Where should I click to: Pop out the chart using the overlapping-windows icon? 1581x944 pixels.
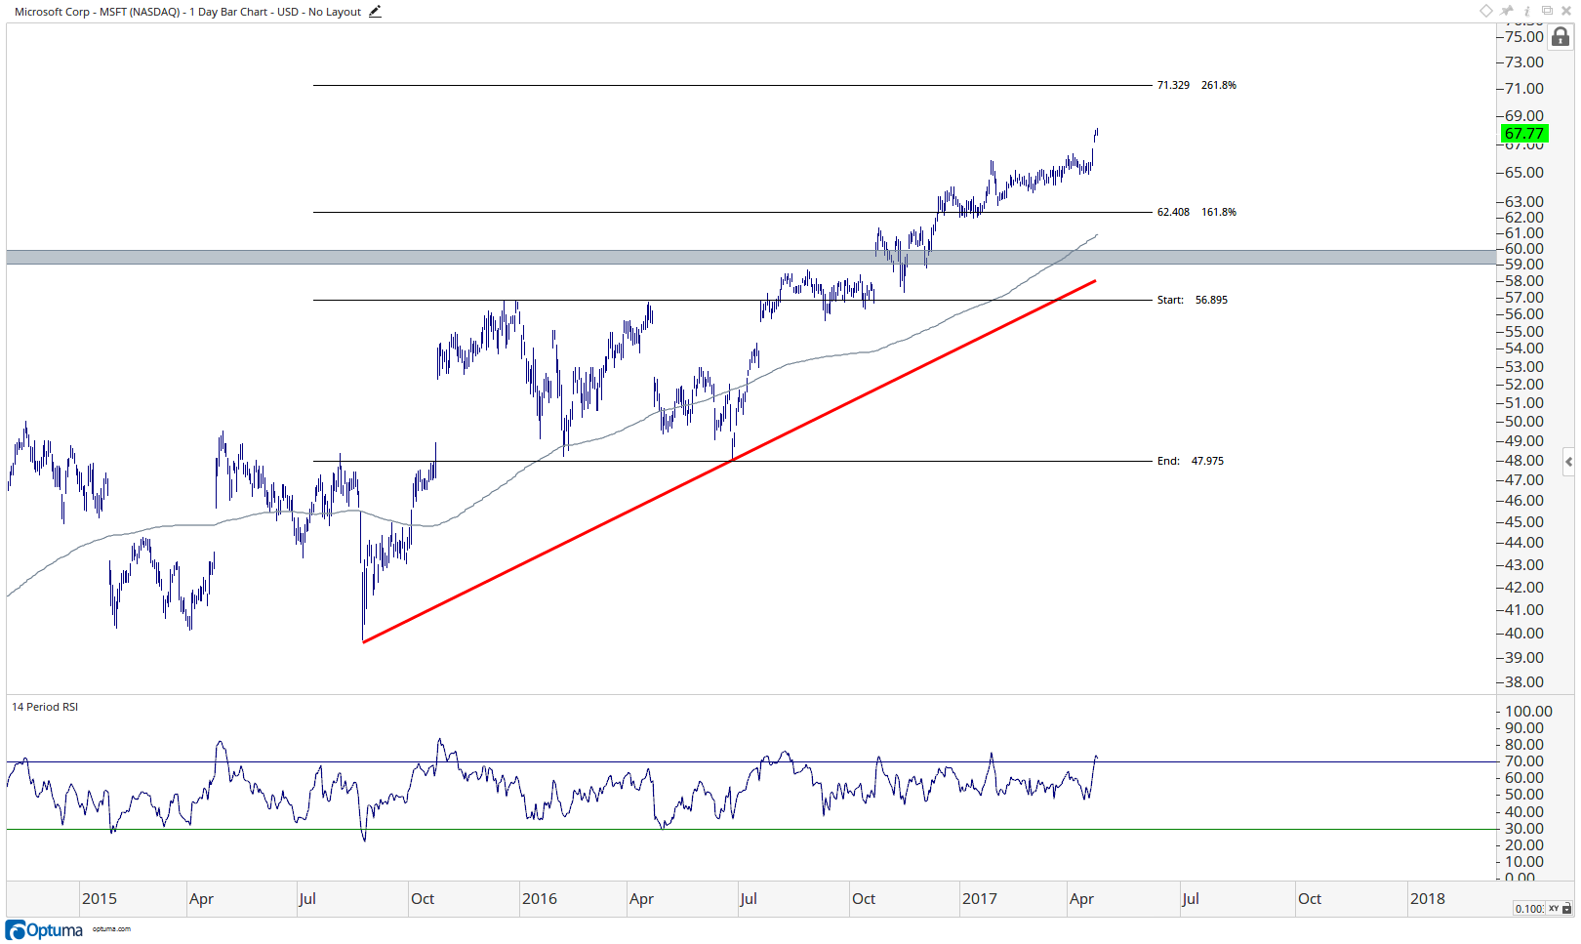pos(1547,11)
